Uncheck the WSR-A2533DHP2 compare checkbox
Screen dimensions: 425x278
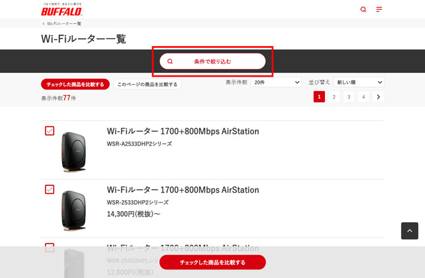pos(50,131)
